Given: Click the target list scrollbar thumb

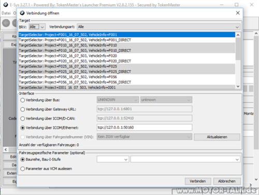Looking at the screenshot, I should [x=238, y=49].
